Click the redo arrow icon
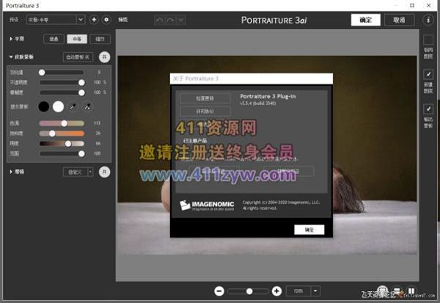The width and height of the screenshot is (440, 303). 170,20
